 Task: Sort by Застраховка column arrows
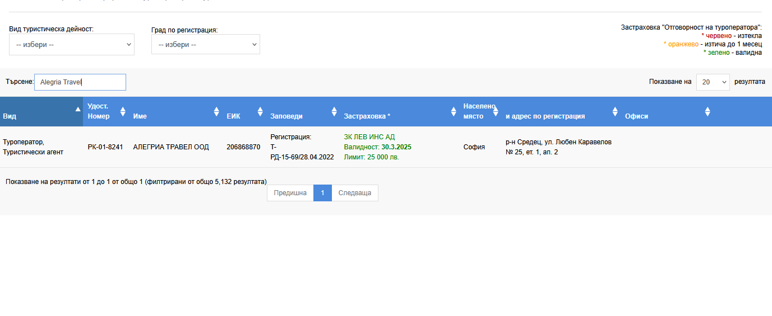(454, 111)
